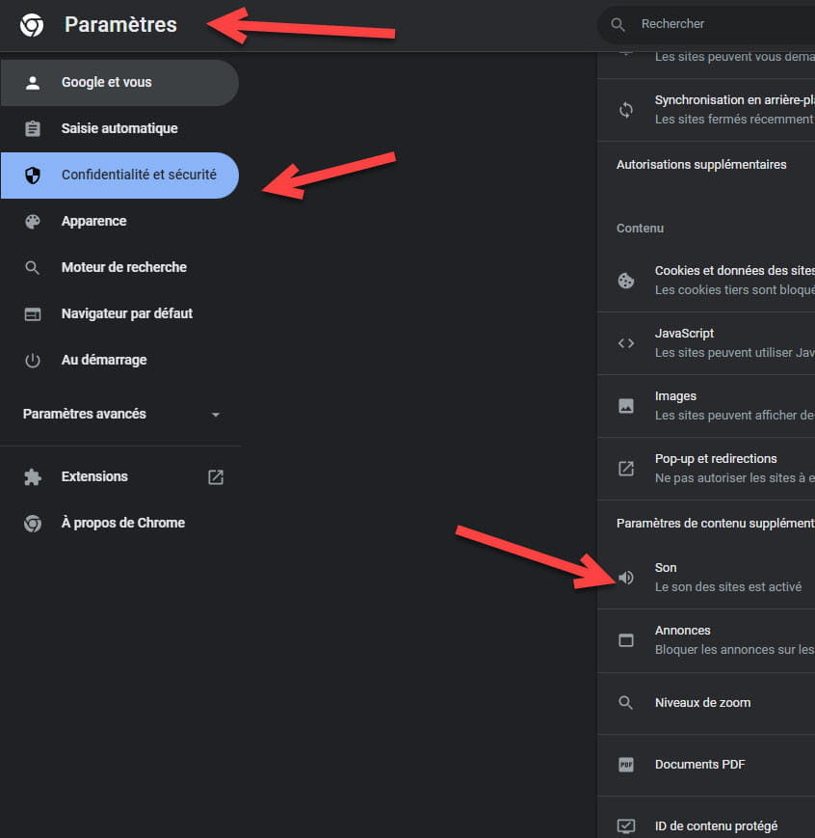Select Confidentialité et sécurité menu item
The width and height of the screenshot is (815, 838).
coord(139,176)
